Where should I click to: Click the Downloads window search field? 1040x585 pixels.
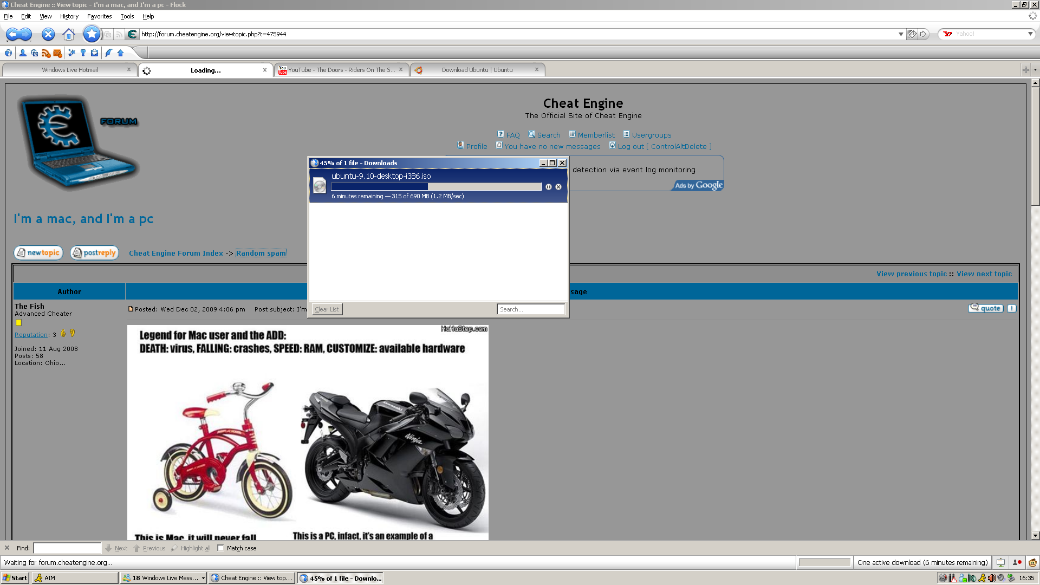click(x=531, y=309)
